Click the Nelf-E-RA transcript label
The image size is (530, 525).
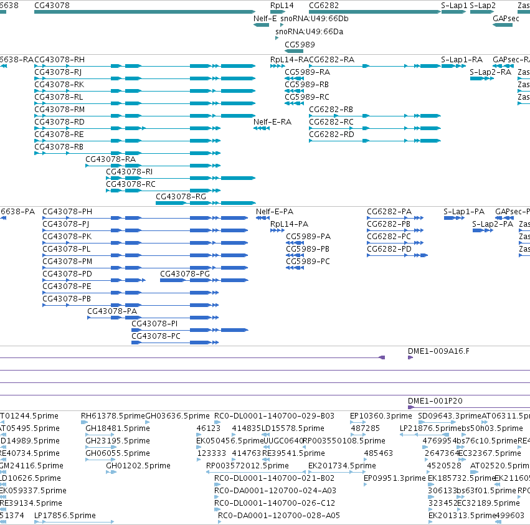tap(272, 122)
